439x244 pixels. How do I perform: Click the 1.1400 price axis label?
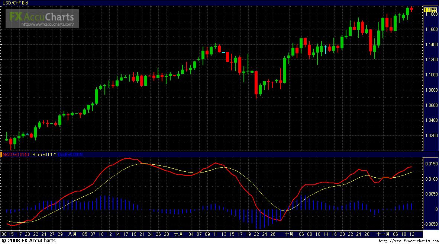click(431, 44)
